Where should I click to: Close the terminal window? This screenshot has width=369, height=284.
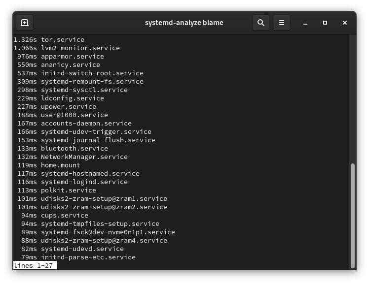tap(345, 23)
